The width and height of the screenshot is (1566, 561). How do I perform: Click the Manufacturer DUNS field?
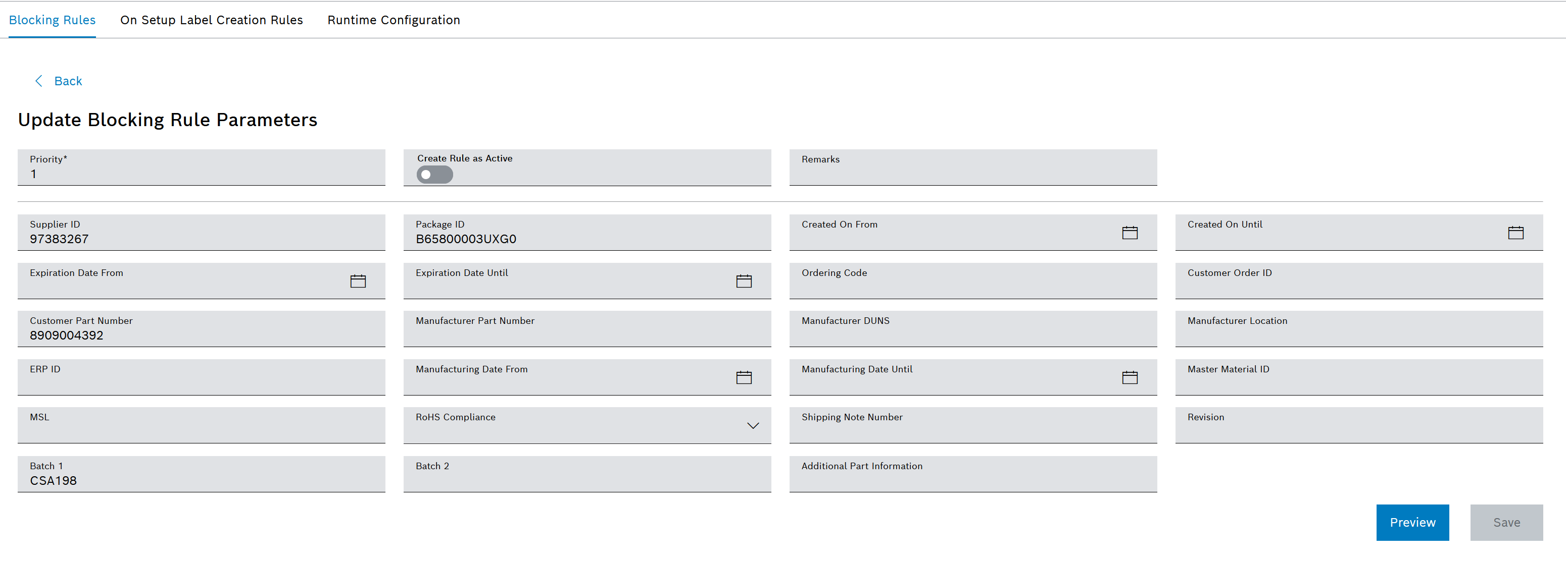(972, 329)
